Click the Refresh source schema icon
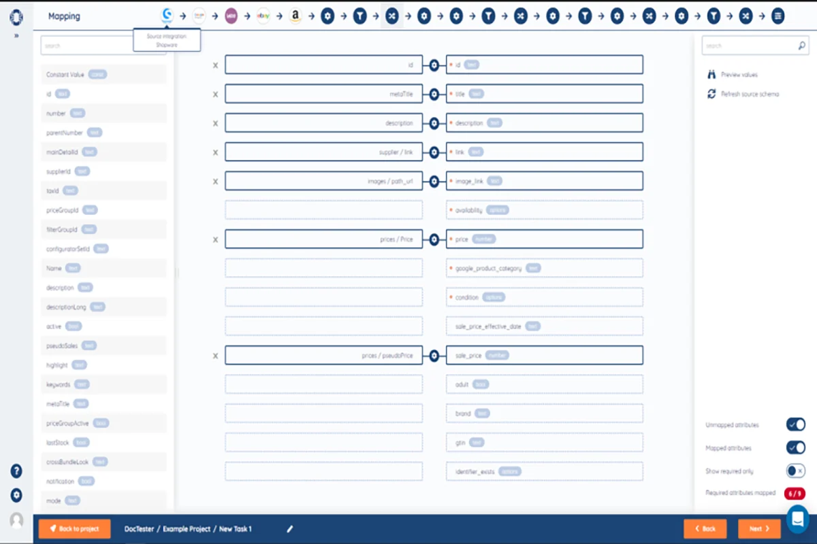The width and height of the screenshot is (817, 544). (x=711, y=94)
